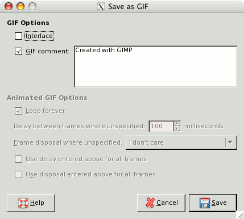Screen dimensions: 244x219
Task: Click the Save button
Action: [x=213, y=203]
